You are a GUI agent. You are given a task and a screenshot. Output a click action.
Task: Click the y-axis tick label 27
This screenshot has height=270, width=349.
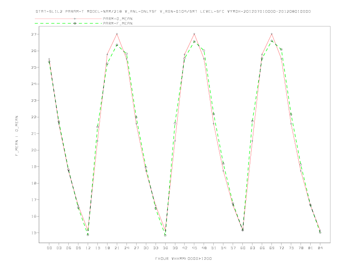click(33, 34)
